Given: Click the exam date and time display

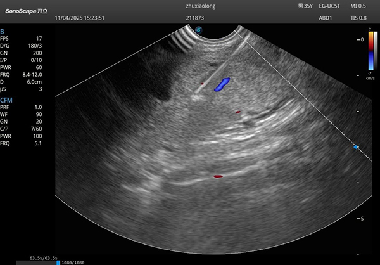Looking at the screenshot, I should pos(79,18).
